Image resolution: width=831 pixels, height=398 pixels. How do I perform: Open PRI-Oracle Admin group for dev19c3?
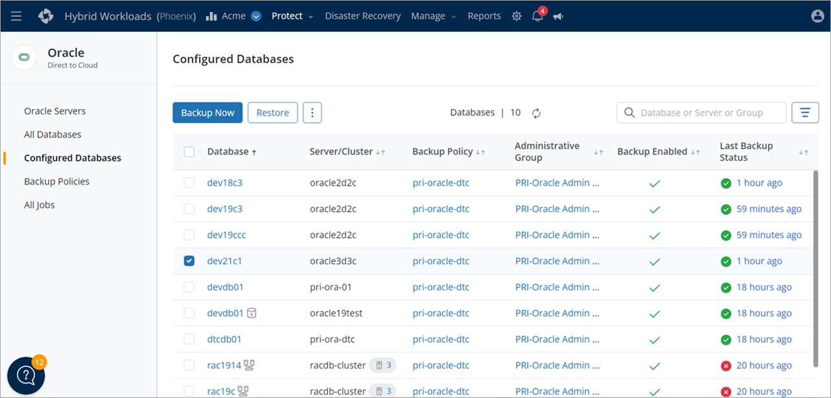point(557,209)
